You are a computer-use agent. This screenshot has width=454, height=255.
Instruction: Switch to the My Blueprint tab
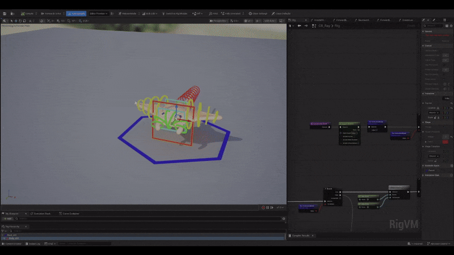(11, 214)
